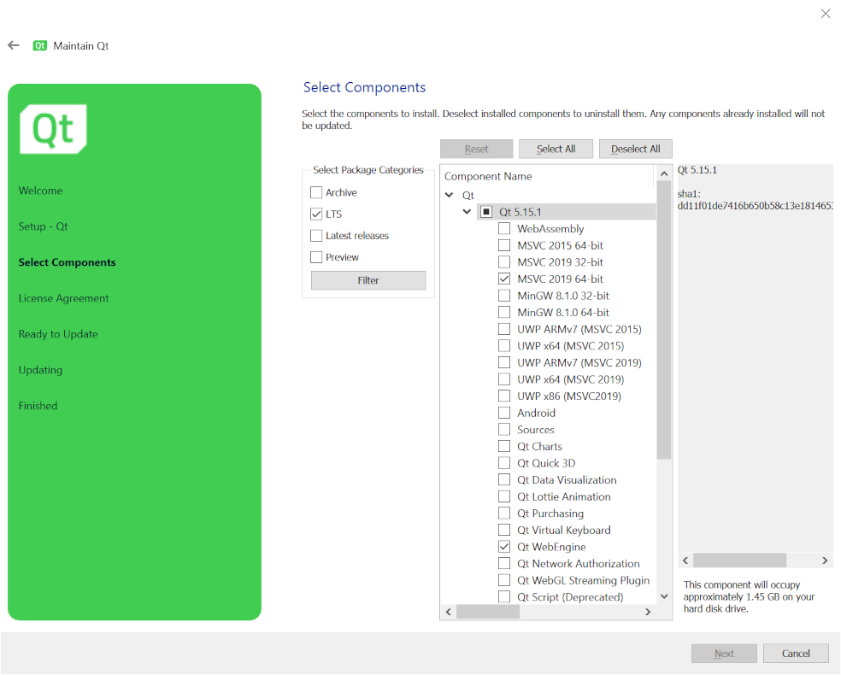Check the Qt Quick 3D checkbox
Screen dimensions: 841x675
click(x=504, y=463)
